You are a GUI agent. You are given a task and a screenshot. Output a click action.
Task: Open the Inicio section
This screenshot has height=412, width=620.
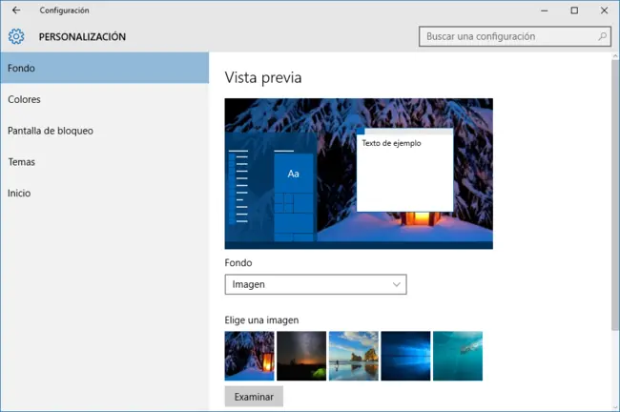104,193
